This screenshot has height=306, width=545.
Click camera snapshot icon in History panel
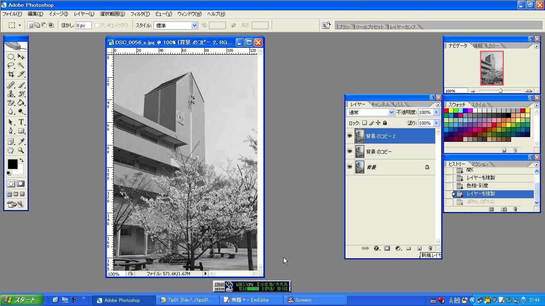[504, 209]
